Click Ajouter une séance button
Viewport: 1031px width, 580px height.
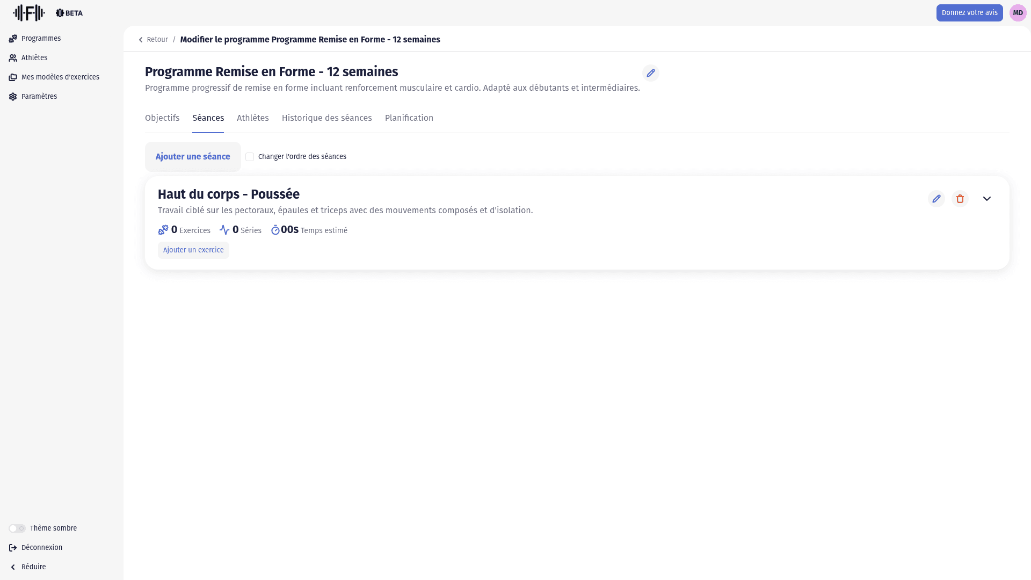point(193,157)
